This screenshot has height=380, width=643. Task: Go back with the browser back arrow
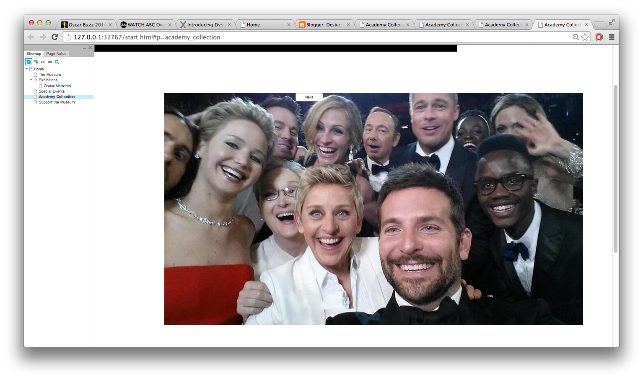pos(31,37)
